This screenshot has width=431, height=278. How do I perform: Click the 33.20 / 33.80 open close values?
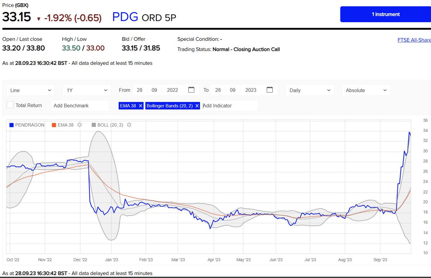[x=24, y=48]
